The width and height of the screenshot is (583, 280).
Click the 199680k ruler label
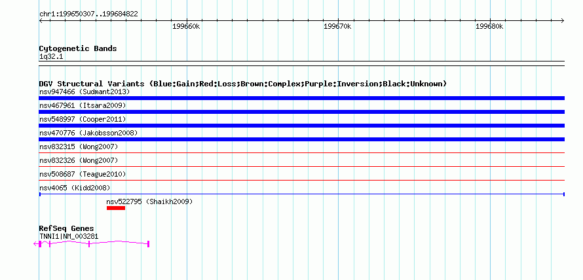tap(490, 27)
